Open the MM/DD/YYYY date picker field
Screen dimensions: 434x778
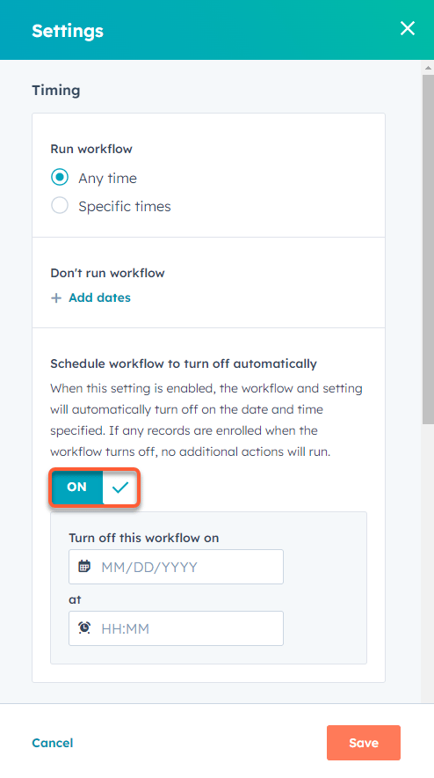[x=176, y=567]
